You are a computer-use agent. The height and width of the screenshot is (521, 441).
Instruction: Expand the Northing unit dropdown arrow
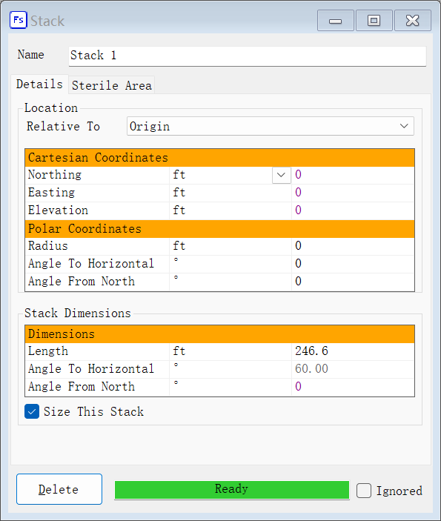click(x=281, y=175)
